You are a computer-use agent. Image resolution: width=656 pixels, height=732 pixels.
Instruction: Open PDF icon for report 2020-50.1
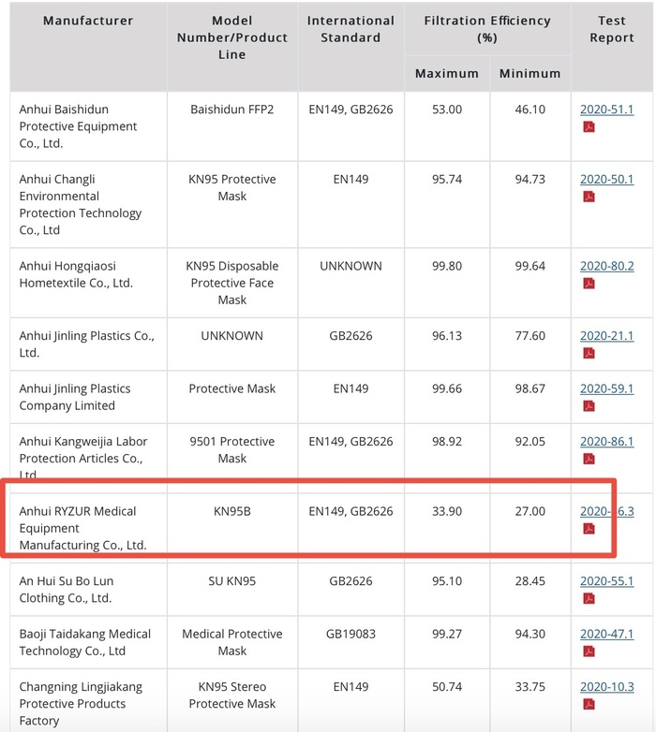tap(589, 197)
